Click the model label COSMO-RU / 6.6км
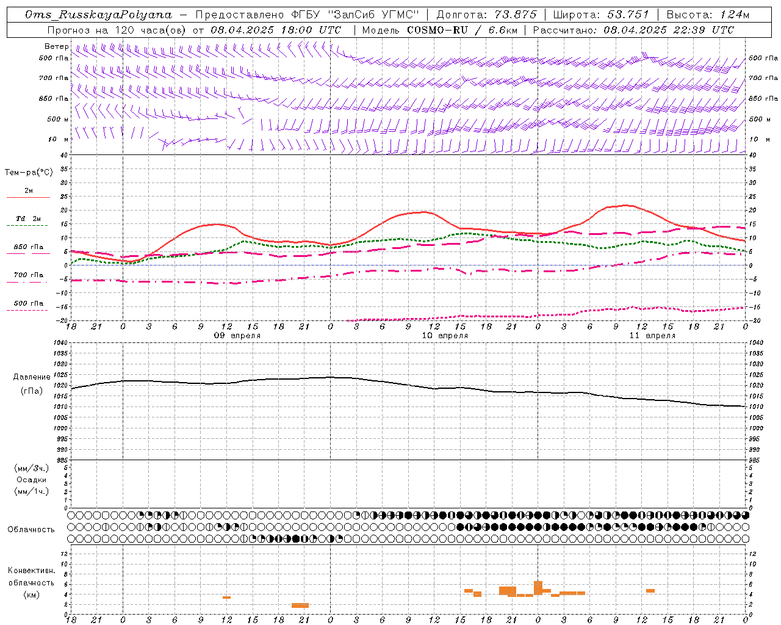The height and width of the screenshot is (625, 781). tap(463, 30)
